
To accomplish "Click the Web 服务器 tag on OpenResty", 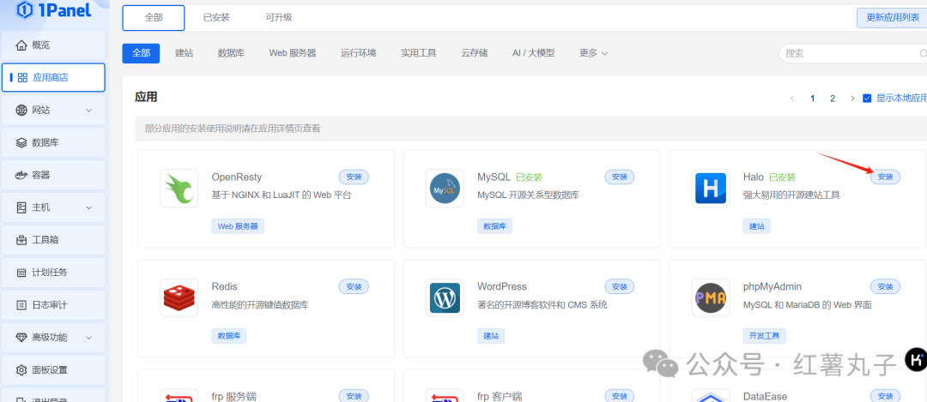I will pyautogui.click(x=238, y=226).
